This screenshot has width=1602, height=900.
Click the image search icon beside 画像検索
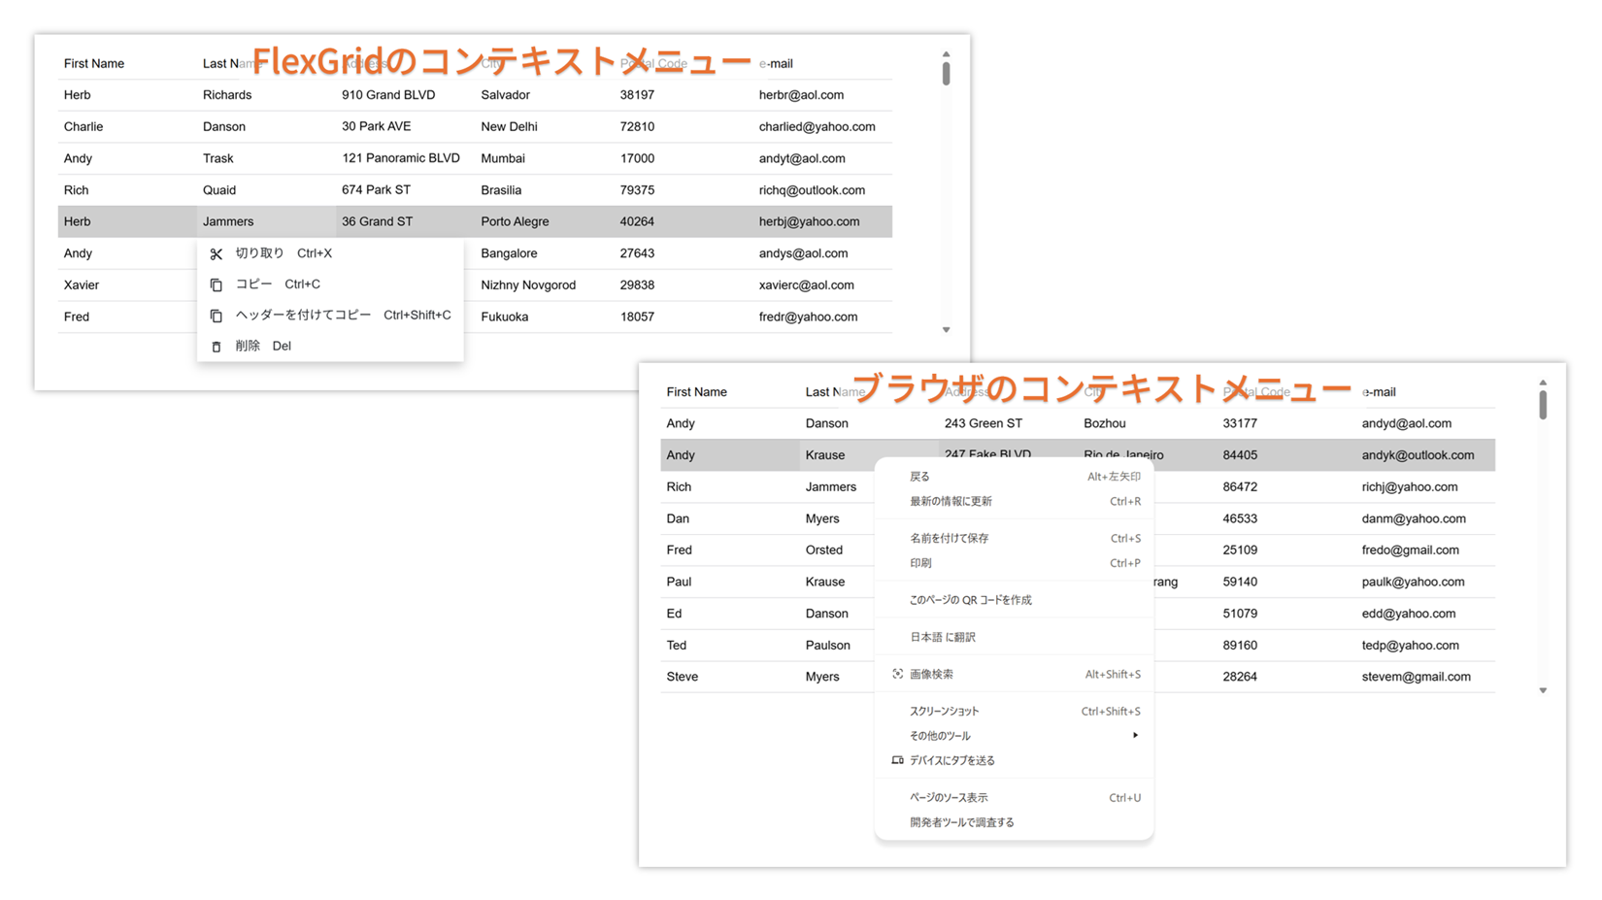point(897,674)
